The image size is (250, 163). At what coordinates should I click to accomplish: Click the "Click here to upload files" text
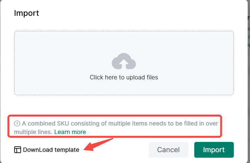coord(124,78)
